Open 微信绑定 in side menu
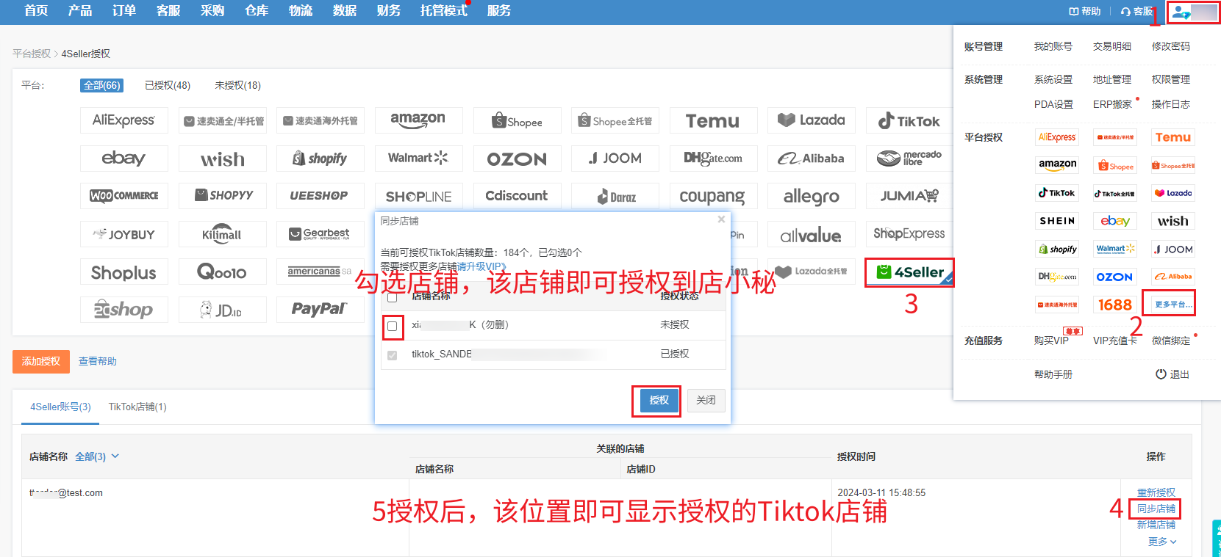 point(1171,341)
